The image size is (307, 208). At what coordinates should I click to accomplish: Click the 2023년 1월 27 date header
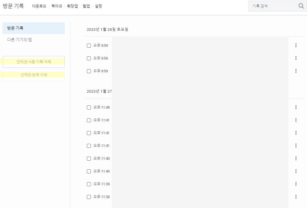click(99, 91)
